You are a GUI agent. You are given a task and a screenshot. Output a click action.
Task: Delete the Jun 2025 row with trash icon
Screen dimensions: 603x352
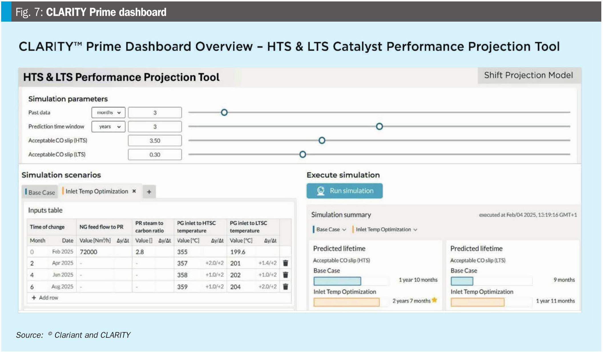tap(285, 275)
